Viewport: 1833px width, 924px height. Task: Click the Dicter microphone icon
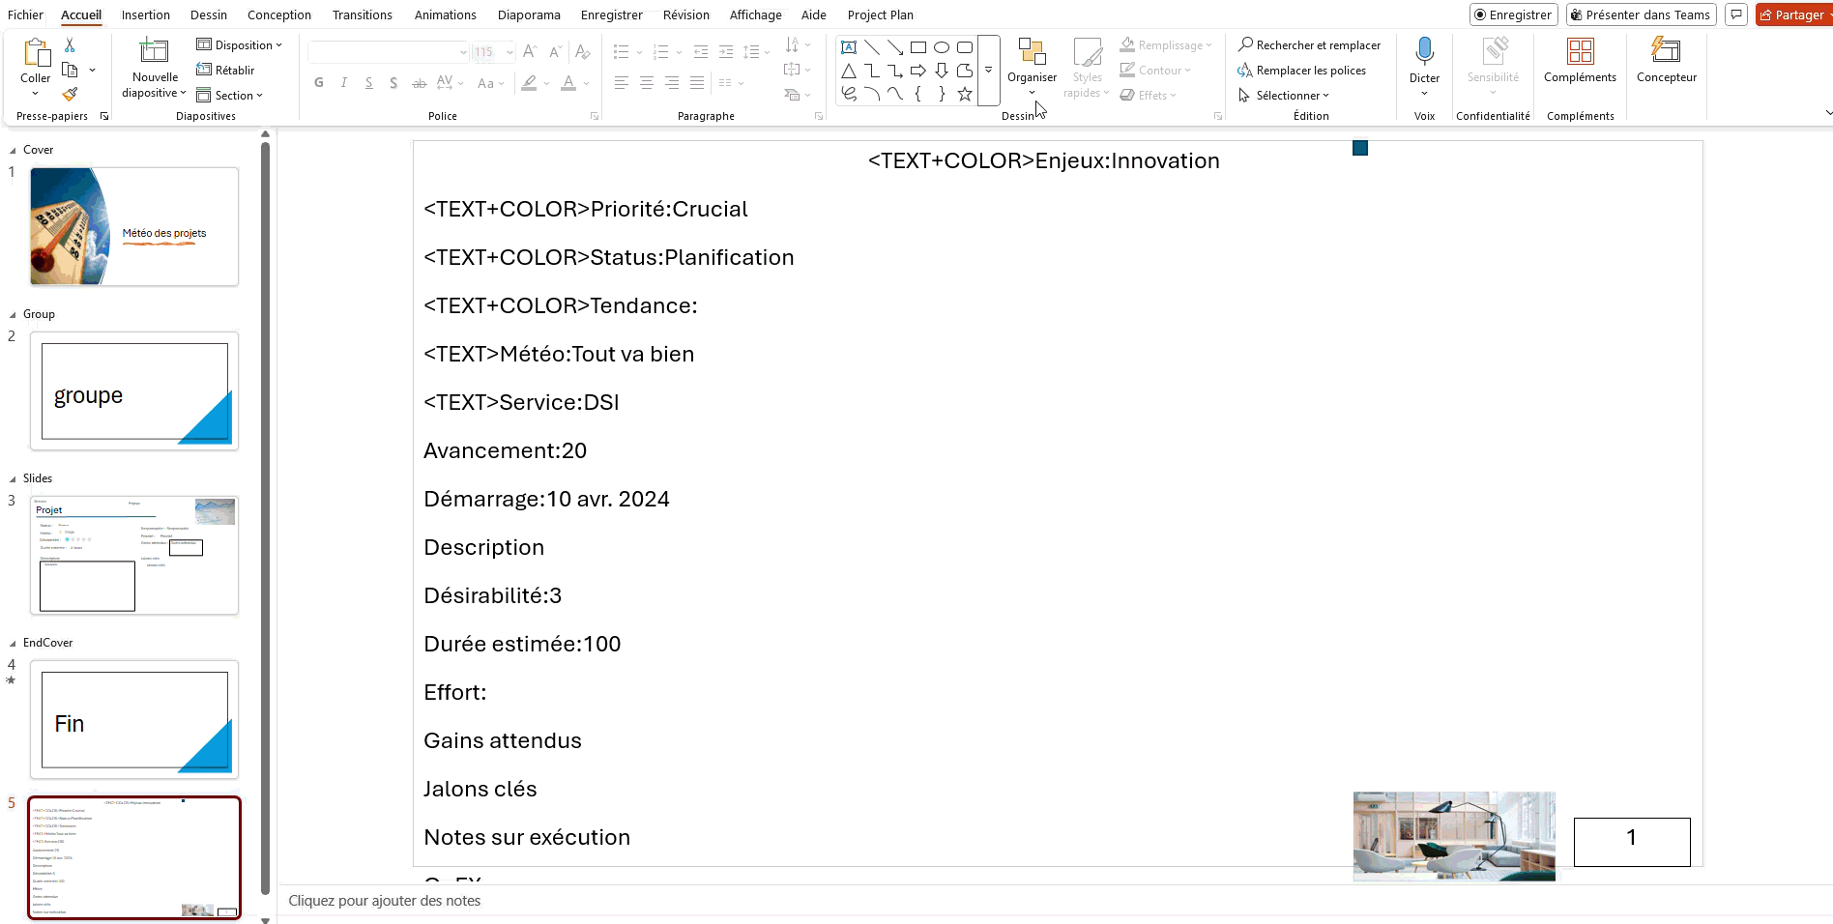point(1424,51)
